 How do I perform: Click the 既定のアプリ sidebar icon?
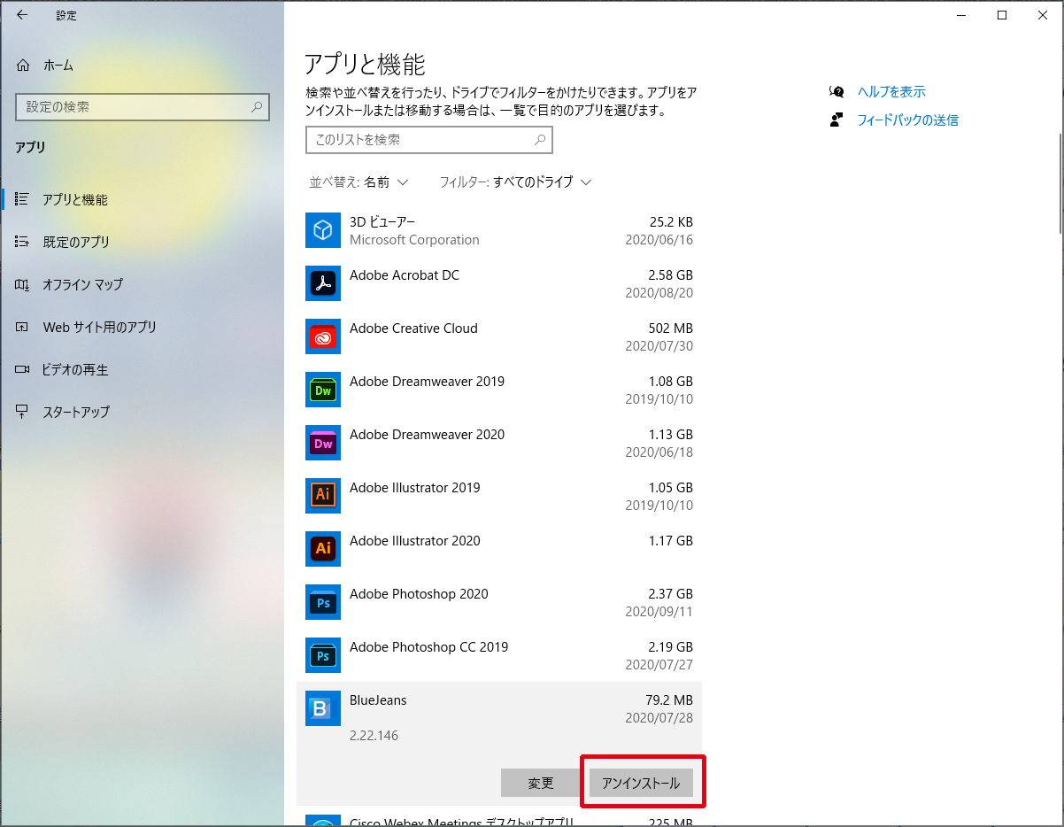[23, 242]
